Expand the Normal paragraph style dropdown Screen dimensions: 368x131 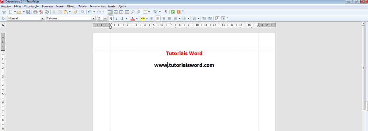pyautogui.click(x=43, y=18)
